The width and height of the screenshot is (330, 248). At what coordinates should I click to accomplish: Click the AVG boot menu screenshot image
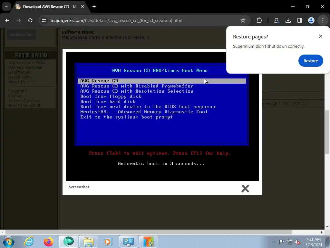point(162,116)
